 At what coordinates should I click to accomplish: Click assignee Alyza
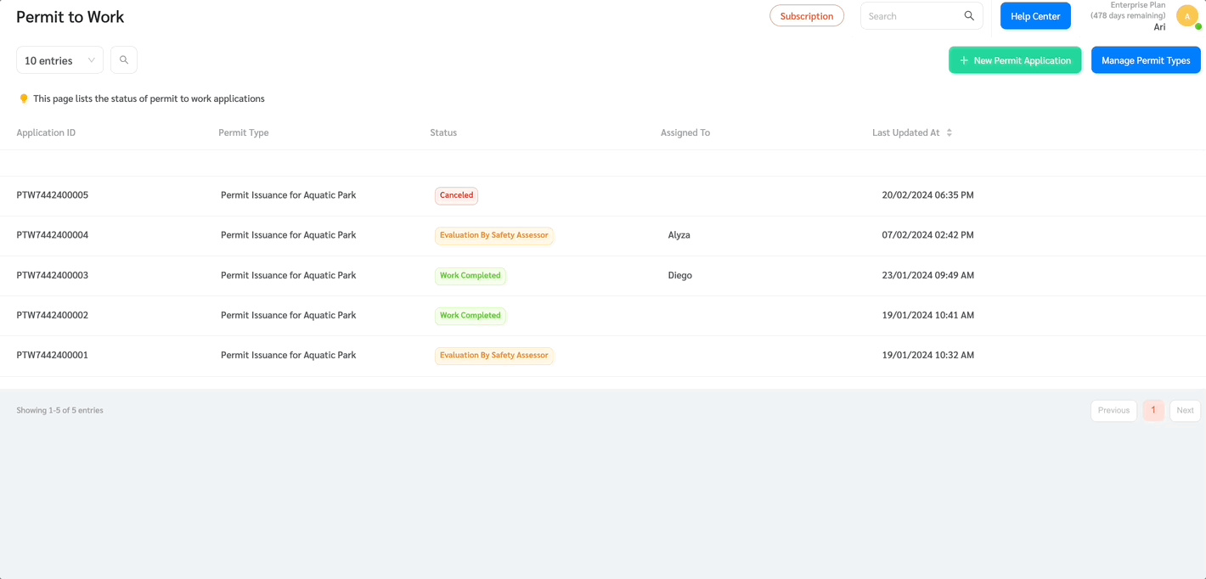[679, 235]
